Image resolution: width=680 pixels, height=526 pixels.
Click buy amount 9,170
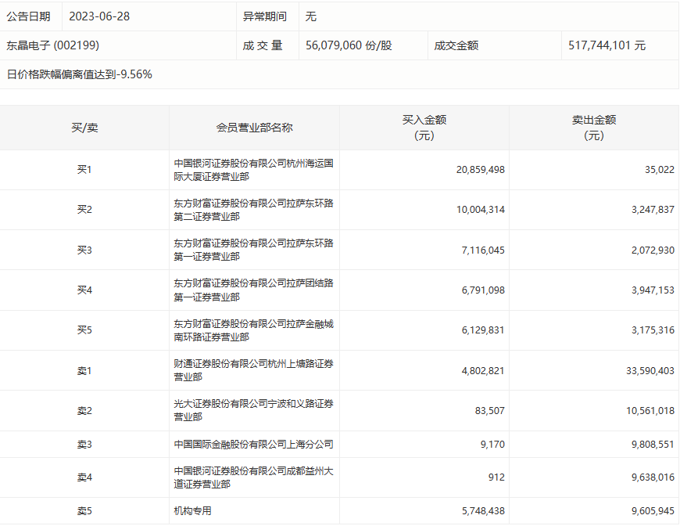(492, 445)
